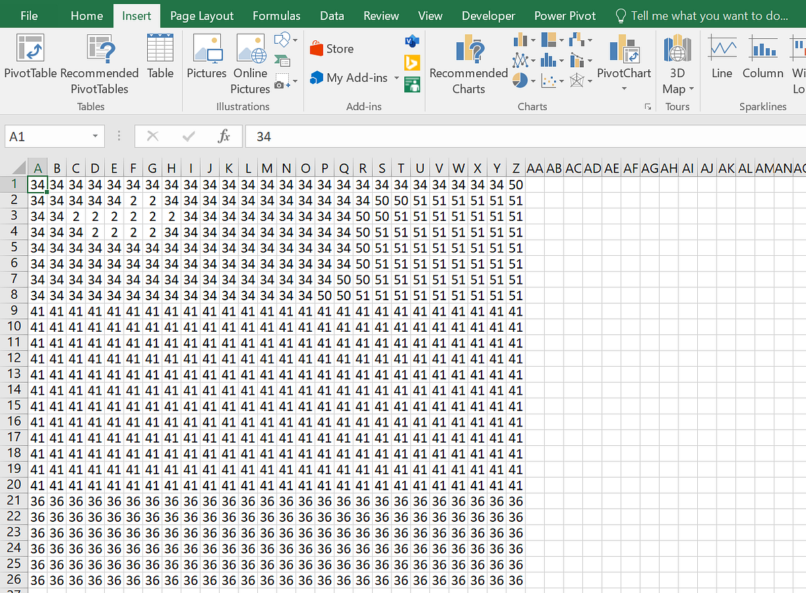Viewport: 806px width, 593px height.
Task: Select cell header for column Q
Action: 344,169
